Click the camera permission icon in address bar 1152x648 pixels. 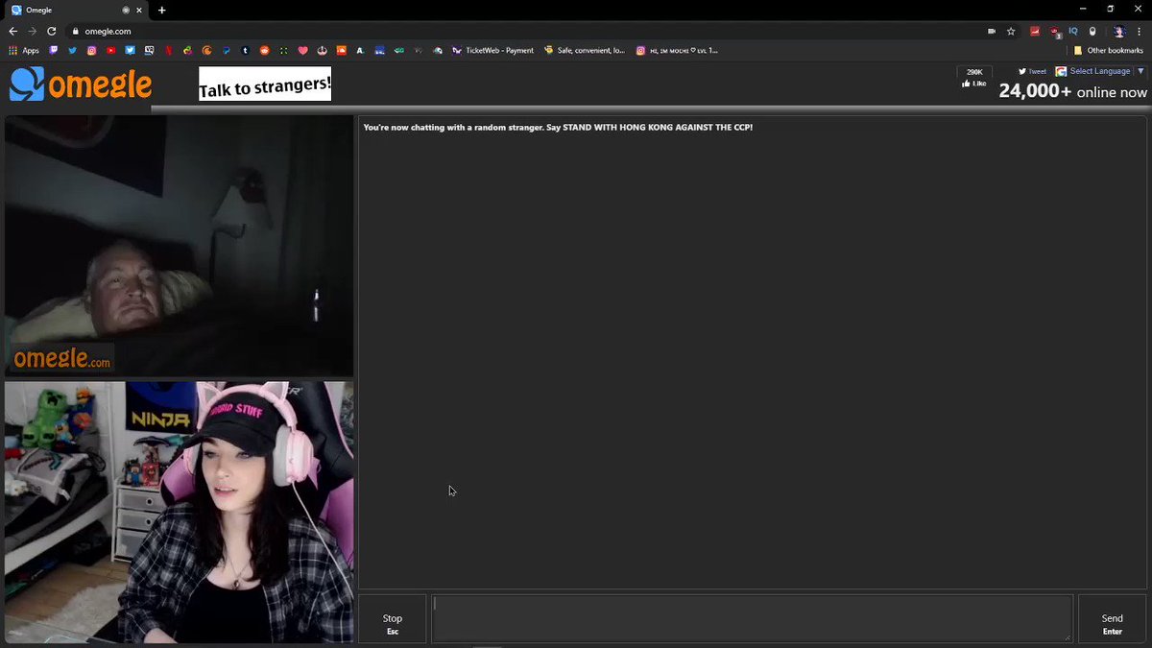992,31
